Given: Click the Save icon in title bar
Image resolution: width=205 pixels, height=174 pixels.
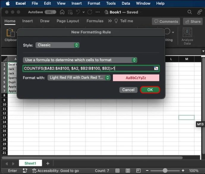Looking at the screenshot, I should (70, 12).
